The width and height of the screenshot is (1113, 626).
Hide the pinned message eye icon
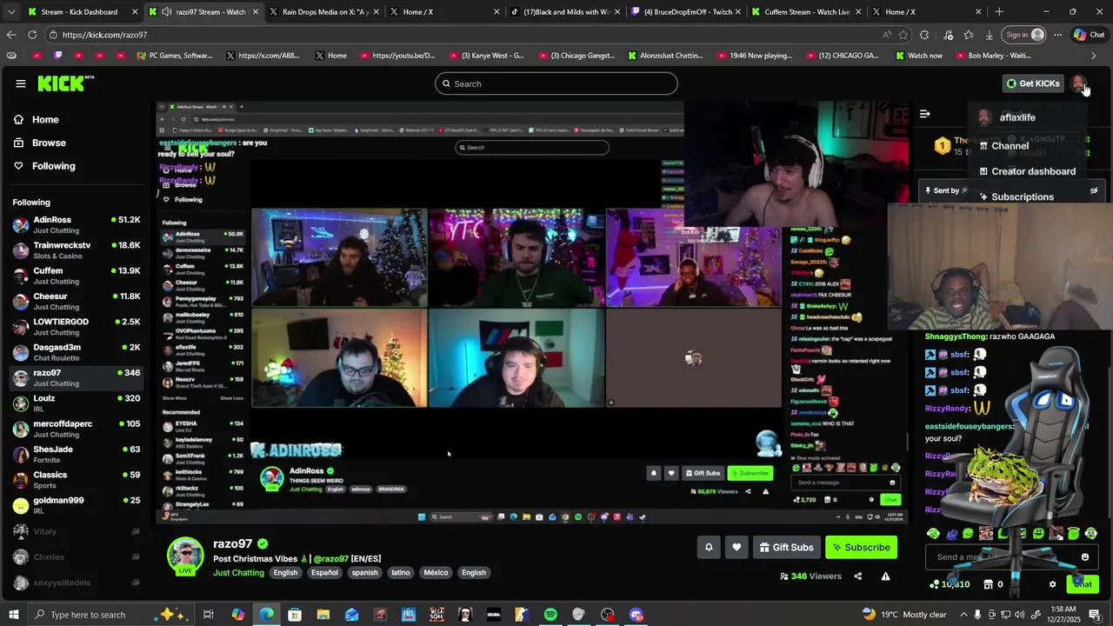point(1094,190)
